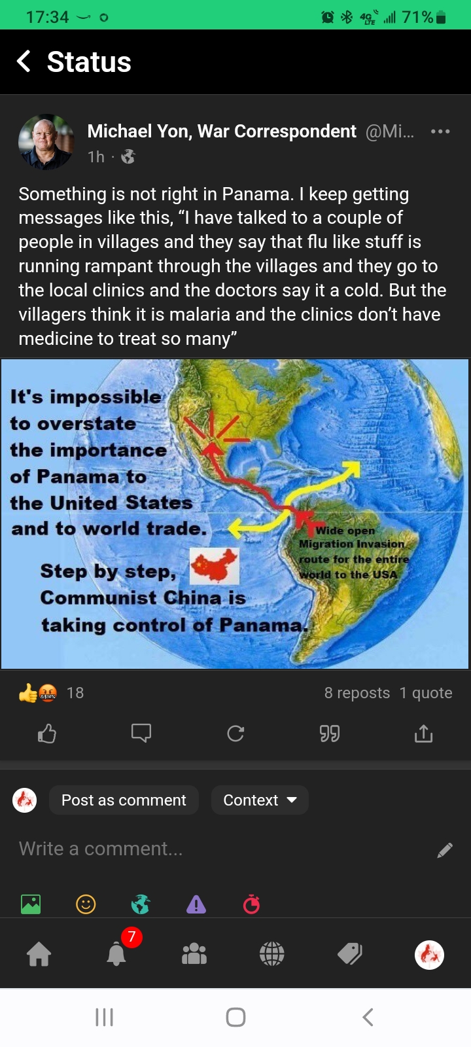Screen dimensions: 471x1047
Task: Tap the repost circular arrow icon
Action: pyautogui.click(x=235, y=734)
